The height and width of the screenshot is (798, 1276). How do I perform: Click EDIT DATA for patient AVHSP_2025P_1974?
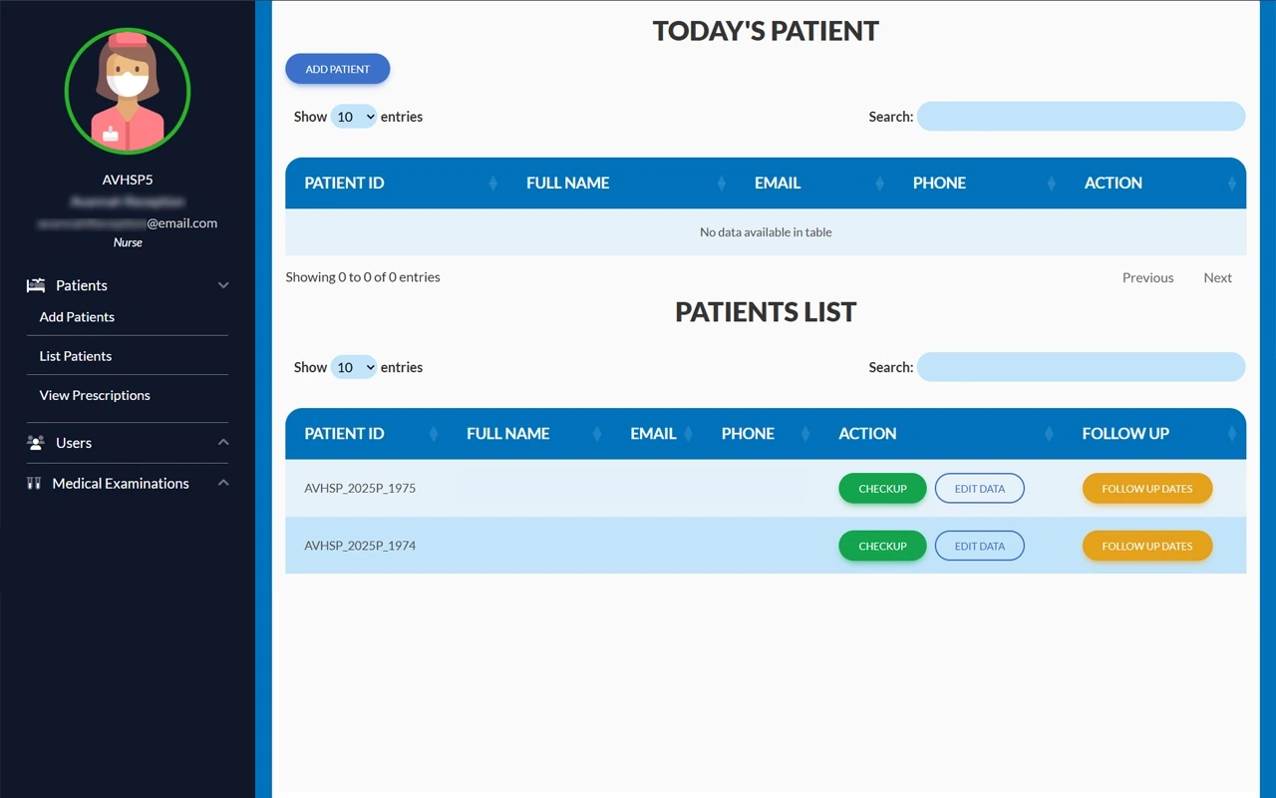(x=979, y=546)
